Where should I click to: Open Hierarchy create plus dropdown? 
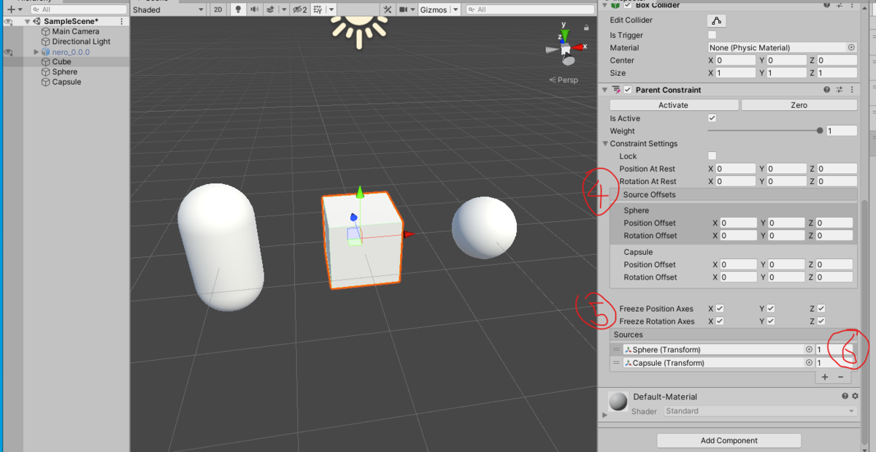[x=14, y=9]
